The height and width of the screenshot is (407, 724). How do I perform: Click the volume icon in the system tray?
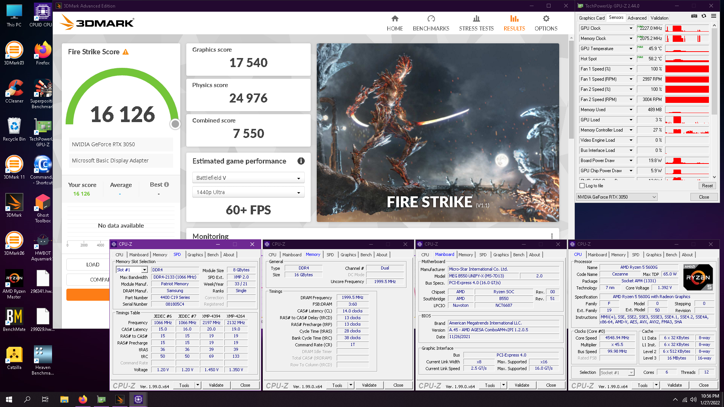(693, 399)
